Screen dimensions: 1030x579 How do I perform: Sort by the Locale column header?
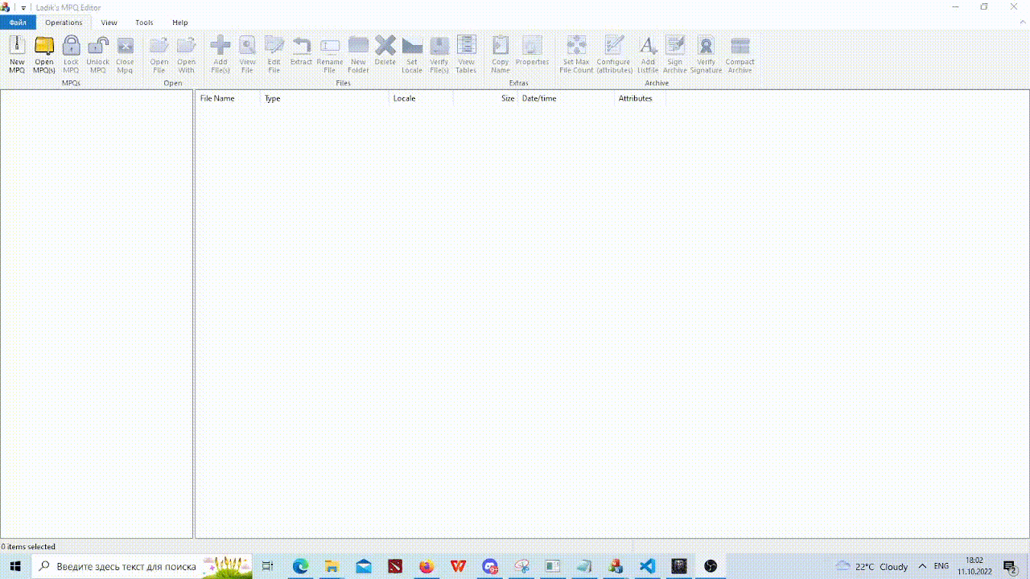pos(421,98)
